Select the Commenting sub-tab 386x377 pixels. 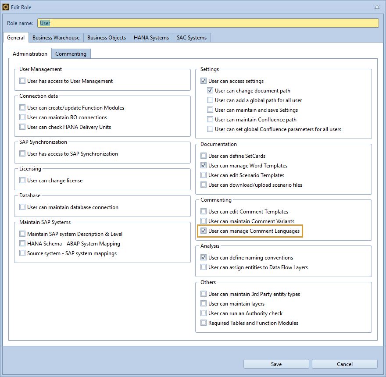coord(71,53)
